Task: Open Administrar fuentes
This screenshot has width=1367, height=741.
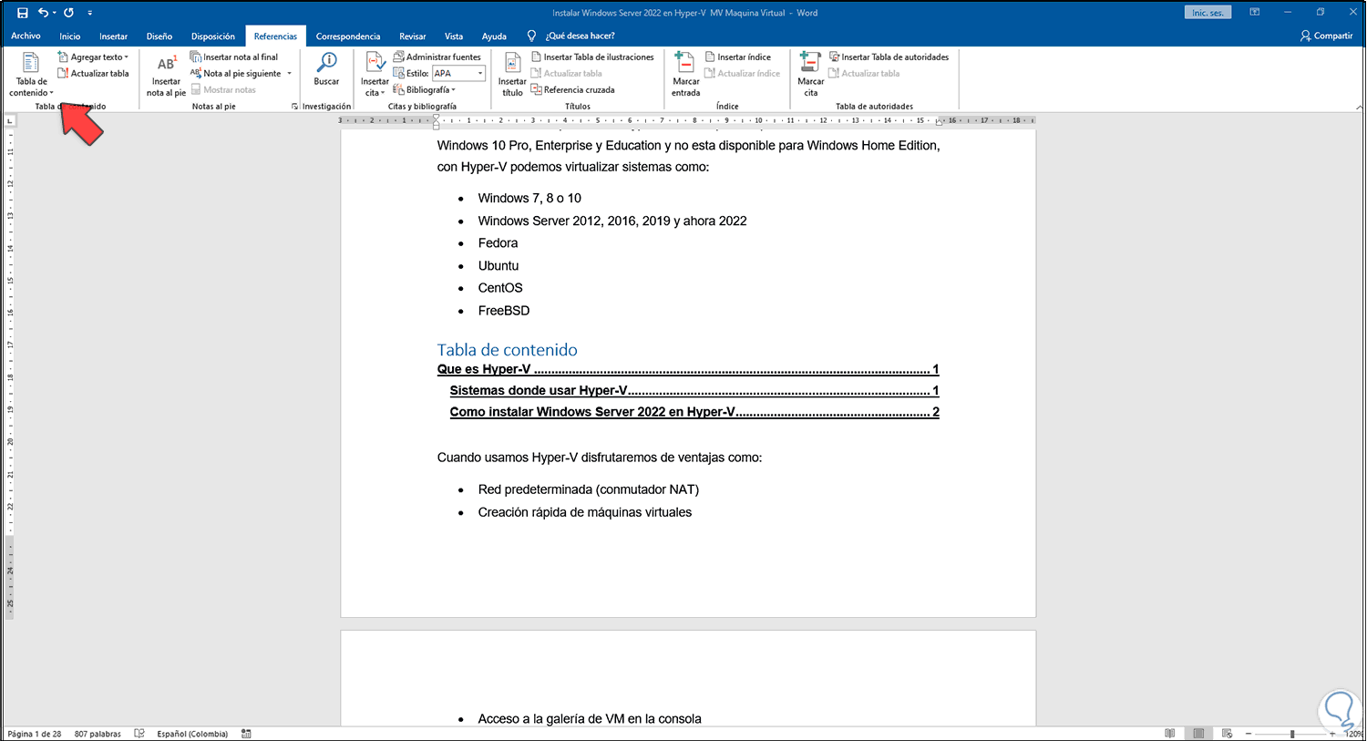Action: point(437,57)
